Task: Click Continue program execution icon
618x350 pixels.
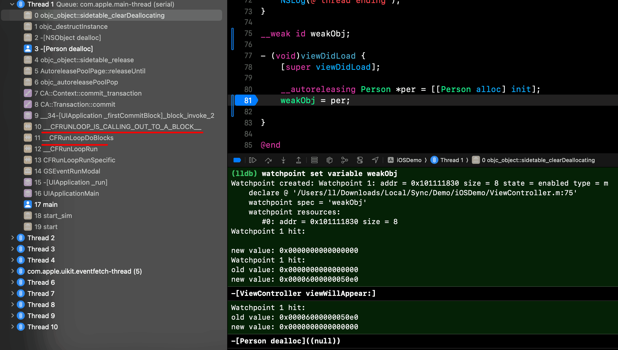Action: click(253, 160)
